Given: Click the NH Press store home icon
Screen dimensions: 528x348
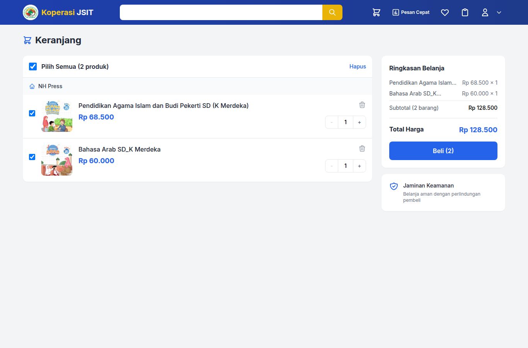Looking at the screenshot, I should tap(32, 86).
